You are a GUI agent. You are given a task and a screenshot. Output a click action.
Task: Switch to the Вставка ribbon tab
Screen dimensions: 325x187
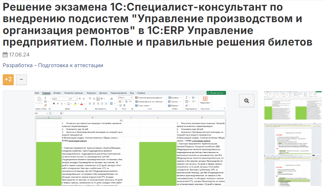[57, 93]
